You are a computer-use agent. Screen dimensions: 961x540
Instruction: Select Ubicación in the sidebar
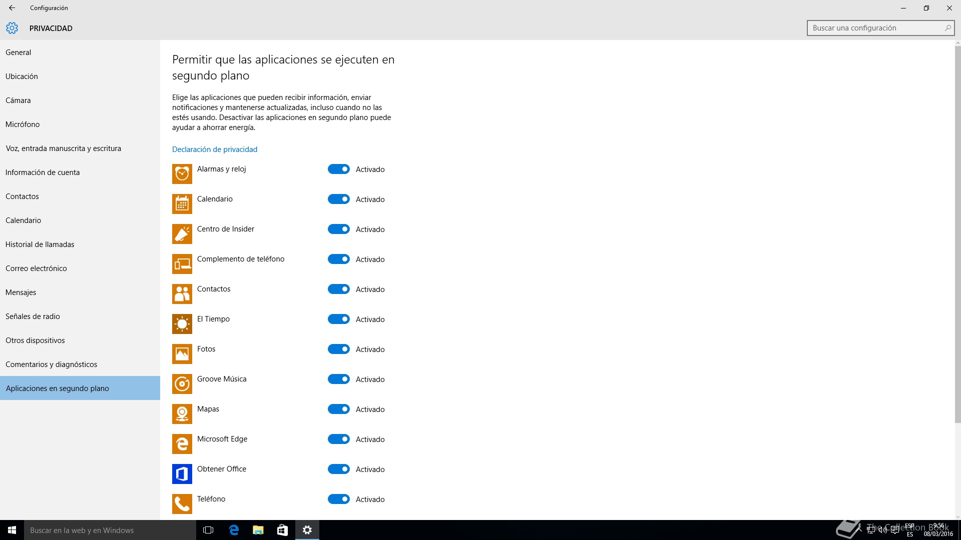point(80,76)
